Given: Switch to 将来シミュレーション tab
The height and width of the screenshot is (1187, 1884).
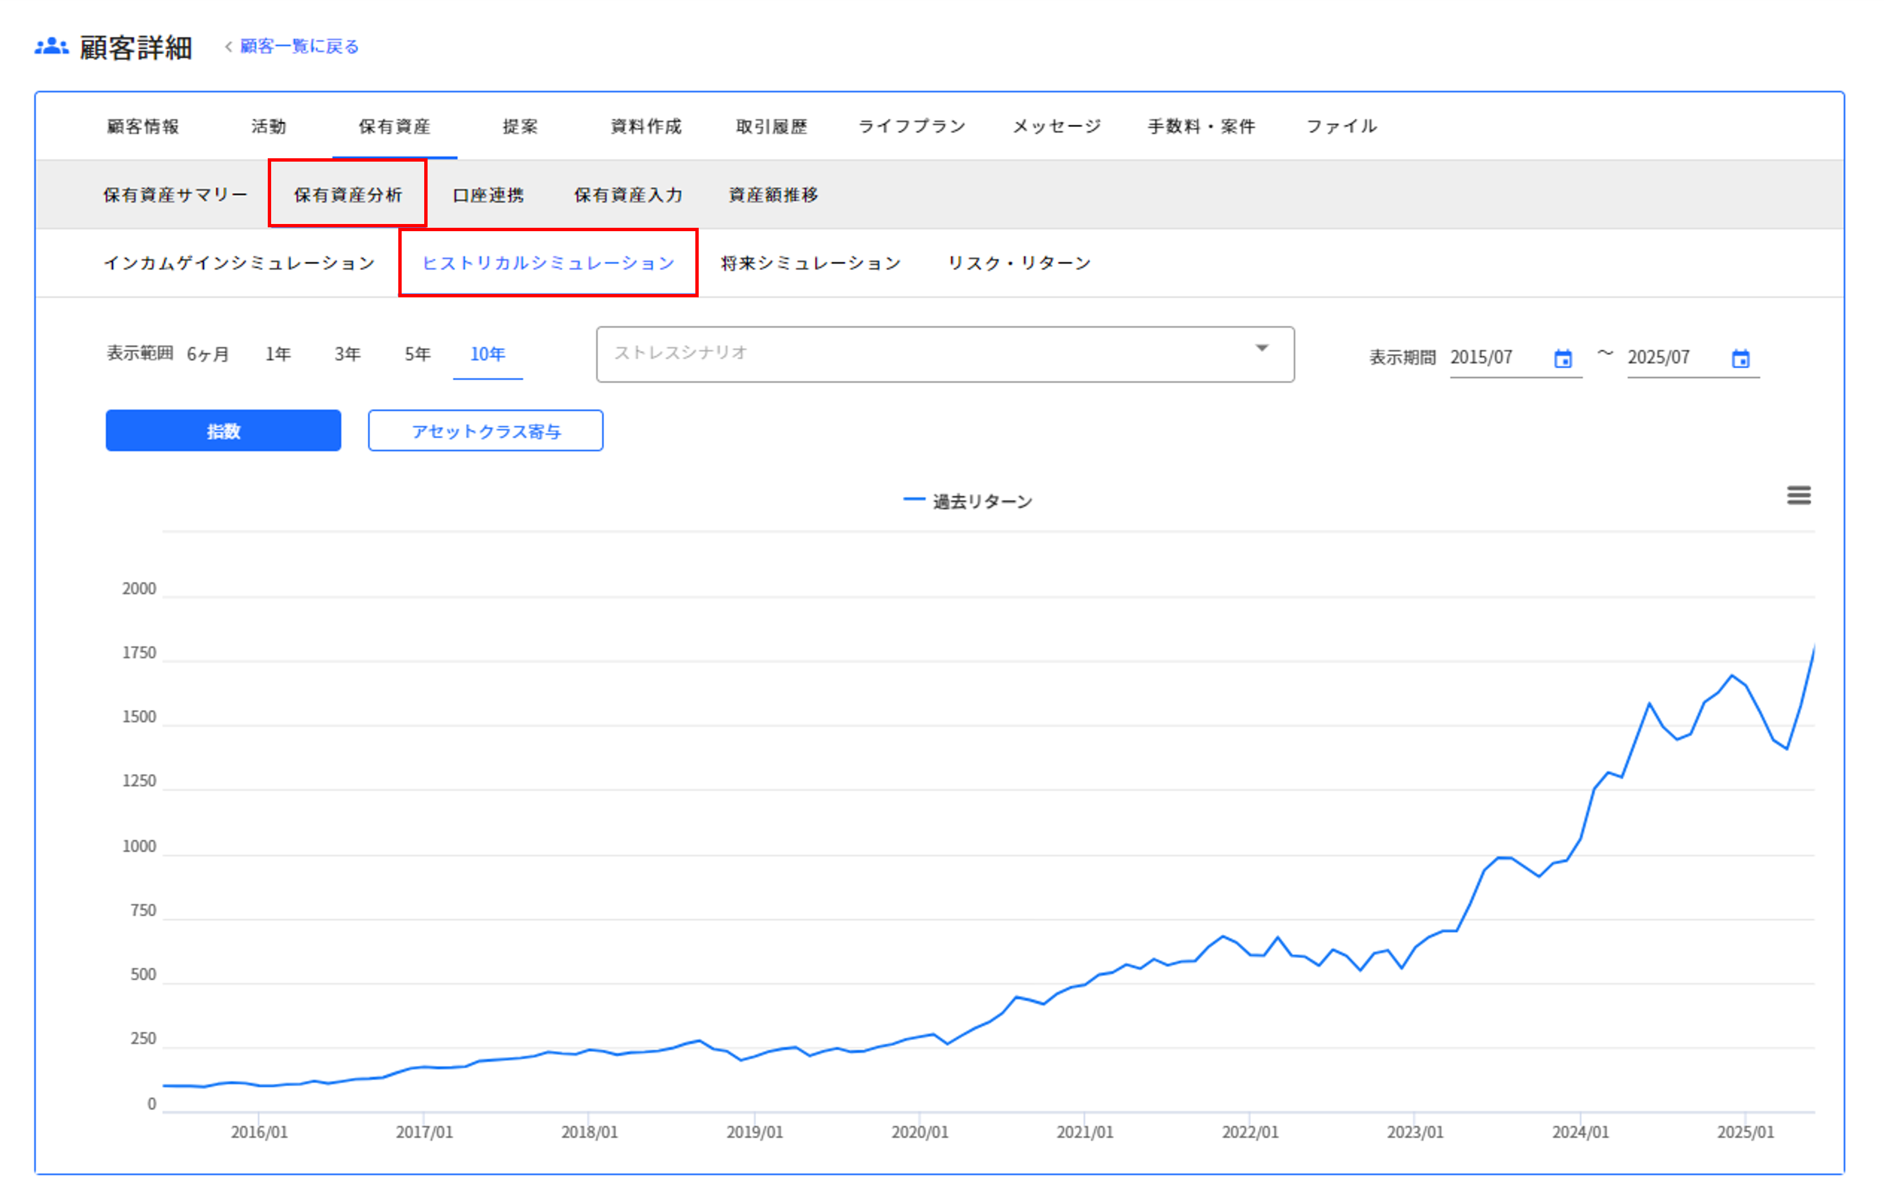Looking at the screenshot, I should click(810, 263).
